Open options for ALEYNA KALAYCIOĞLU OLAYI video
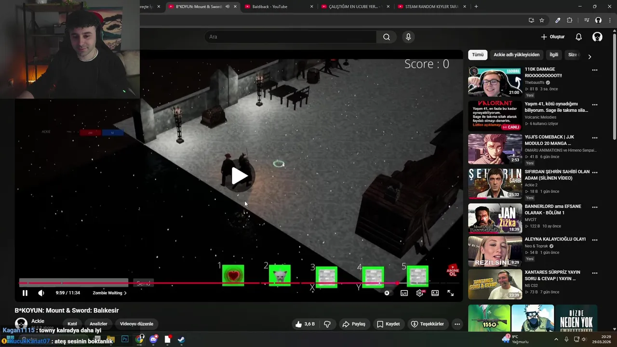Image resolution: width=617 pixels, height=347 pixels. [595, 240]
